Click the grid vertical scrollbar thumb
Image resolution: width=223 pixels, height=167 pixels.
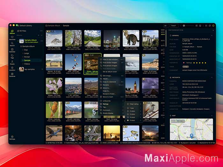click(166, 38)
